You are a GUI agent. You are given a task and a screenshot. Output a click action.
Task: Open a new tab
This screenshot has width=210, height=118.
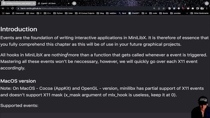point(74,3)
